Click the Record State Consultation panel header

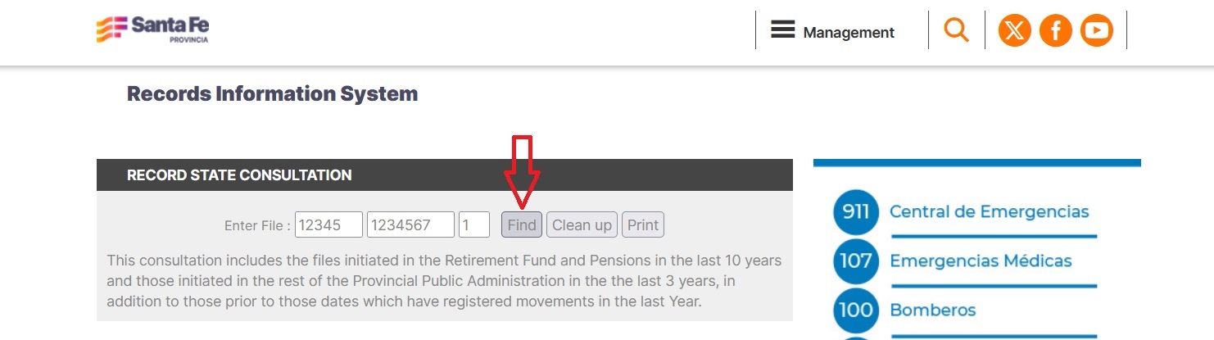[x=239, y=175]
